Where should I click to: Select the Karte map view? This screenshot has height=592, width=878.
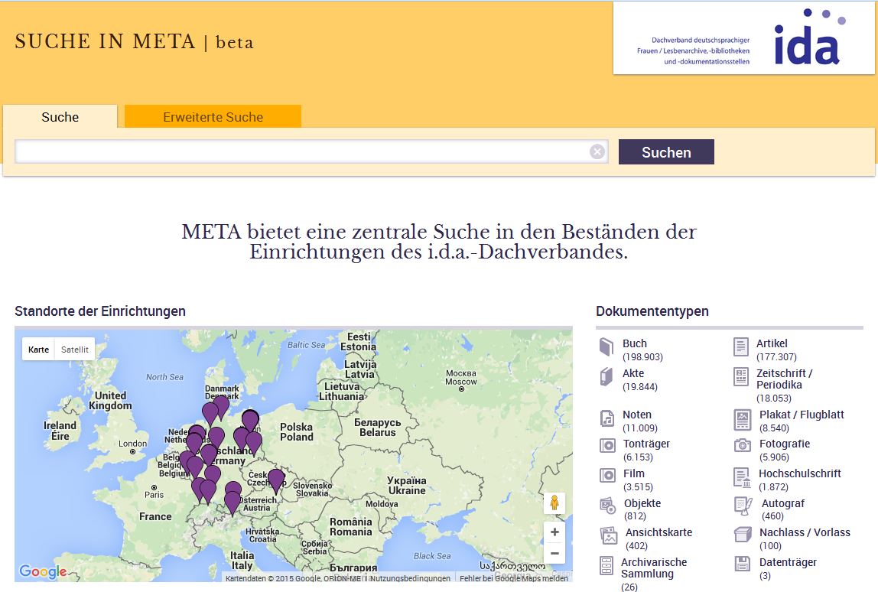(x=39, y=350)
